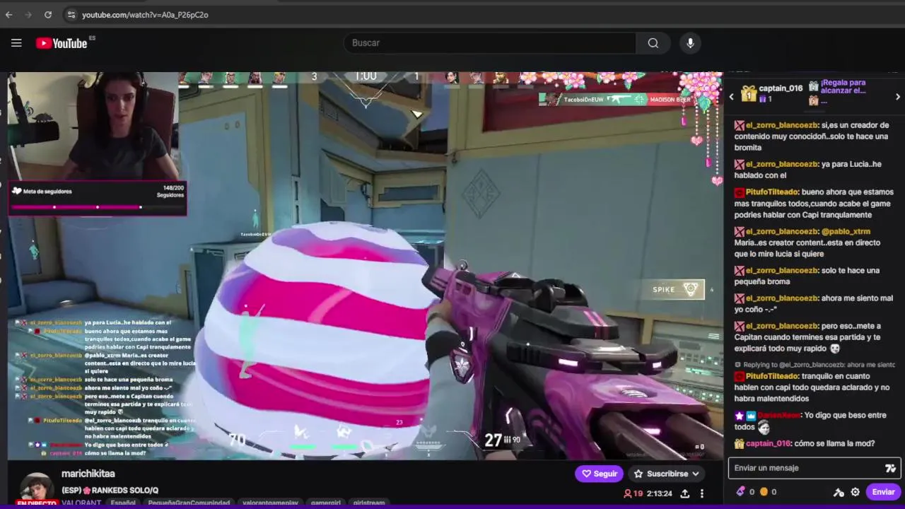This screenshot has height=509, width=905.
Task: Click the search magnifier button
Action: (x=653, y=43)
